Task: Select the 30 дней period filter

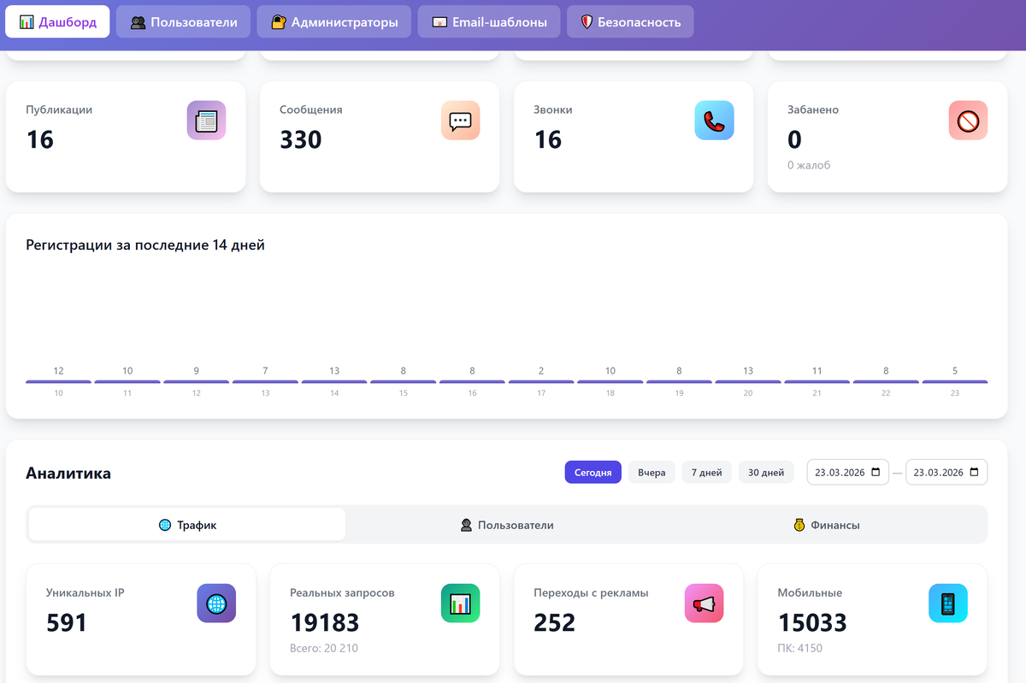Action: click(x=765, y=471)
